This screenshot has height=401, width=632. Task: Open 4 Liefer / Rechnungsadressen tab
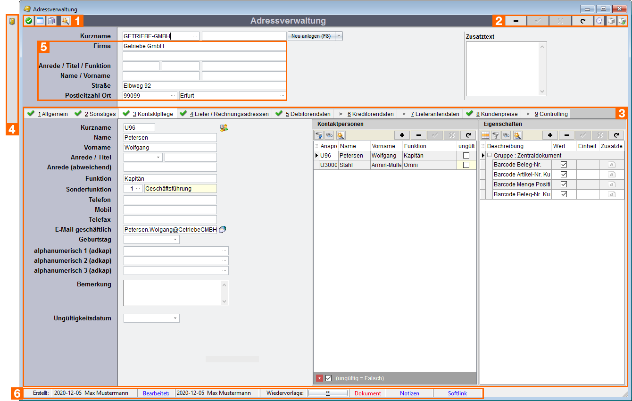click(x=225, y=114)
